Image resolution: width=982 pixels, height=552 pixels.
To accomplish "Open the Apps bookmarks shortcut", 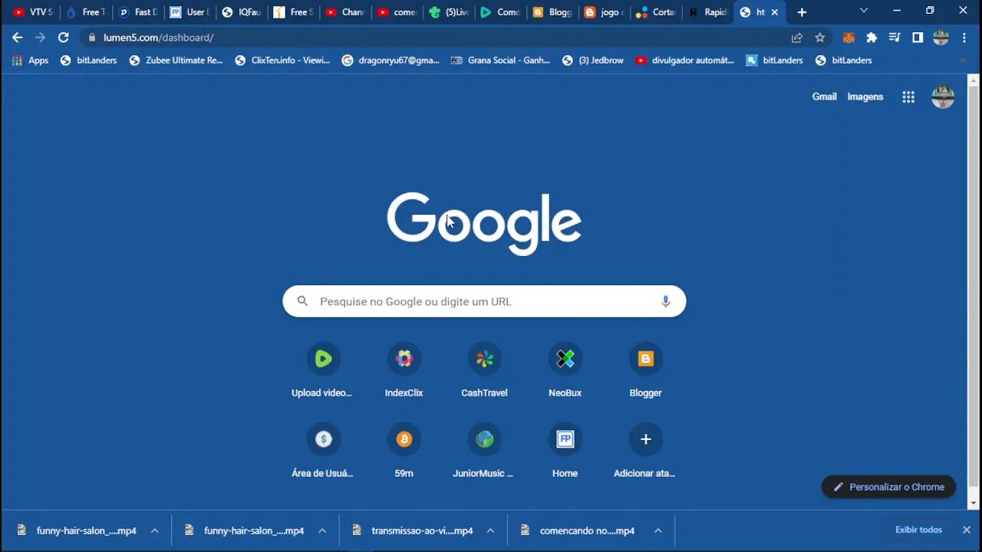I will tap(30, 60).
